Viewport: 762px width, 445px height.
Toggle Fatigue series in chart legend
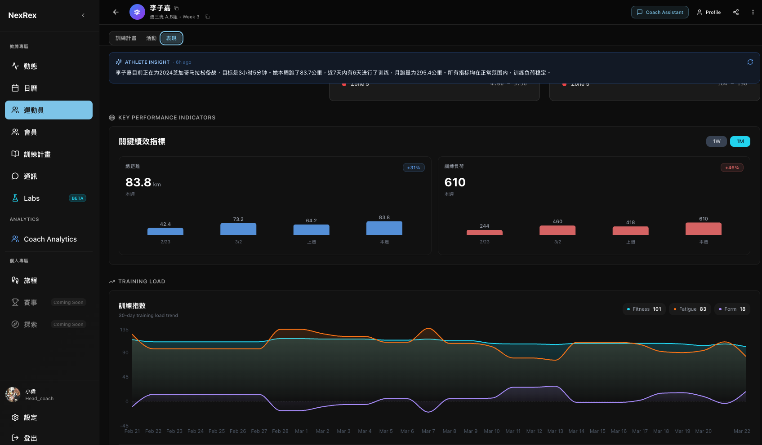tap(690, 309)
